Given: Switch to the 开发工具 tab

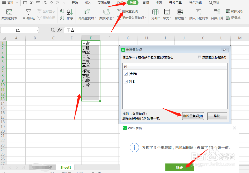Looking at the screenshot, I should [x=175, y=3].
